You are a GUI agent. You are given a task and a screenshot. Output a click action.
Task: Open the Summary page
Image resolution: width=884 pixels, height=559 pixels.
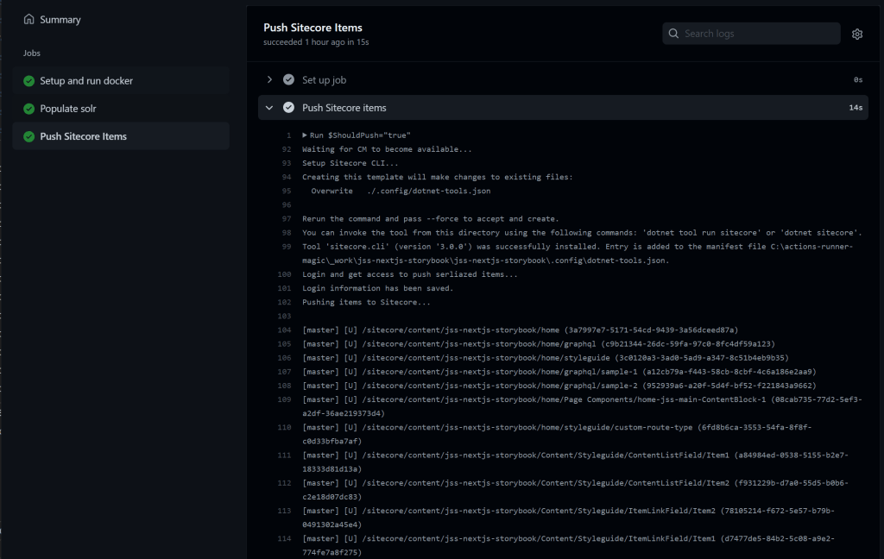pyautogui.click(x=60, y=19)
